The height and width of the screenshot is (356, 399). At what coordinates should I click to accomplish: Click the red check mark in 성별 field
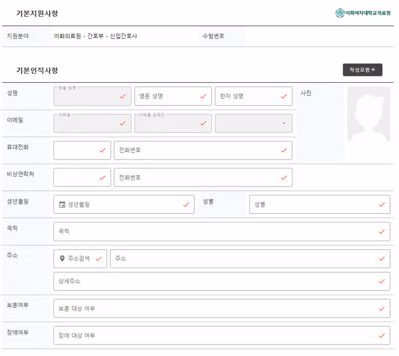(382, 205)
